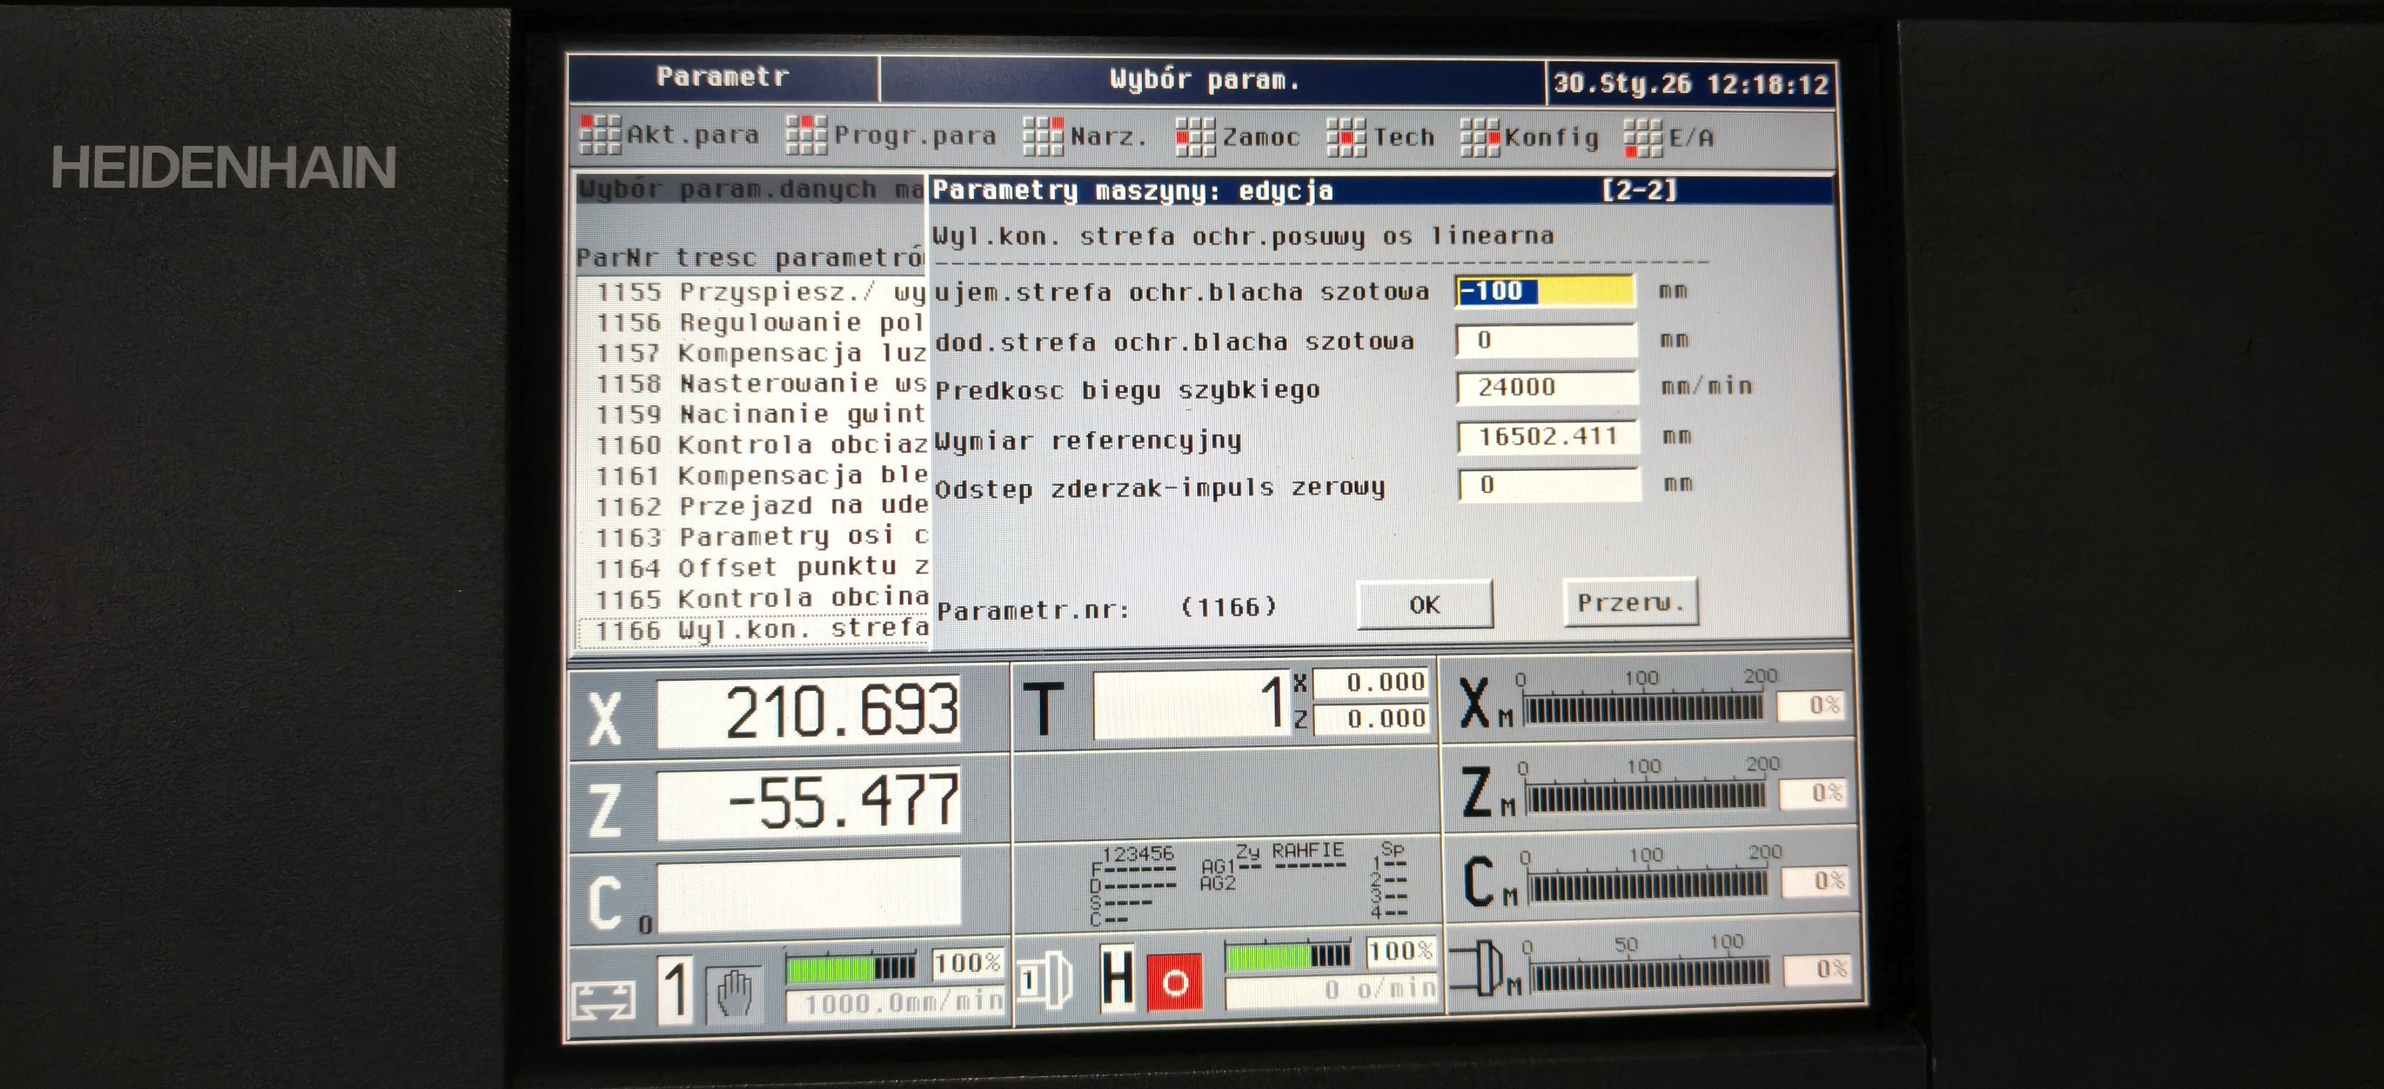The width and height of the screenshot is (2384, 1089).
Task: Select parameter 1160 Kontrola obciaz row
Action: coord(753,445)
